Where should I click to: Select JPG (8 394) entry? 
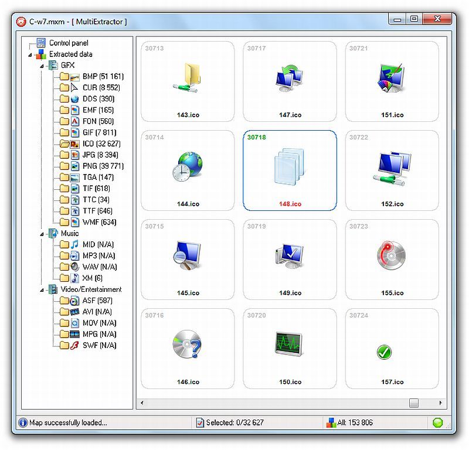tap(100, 155)
